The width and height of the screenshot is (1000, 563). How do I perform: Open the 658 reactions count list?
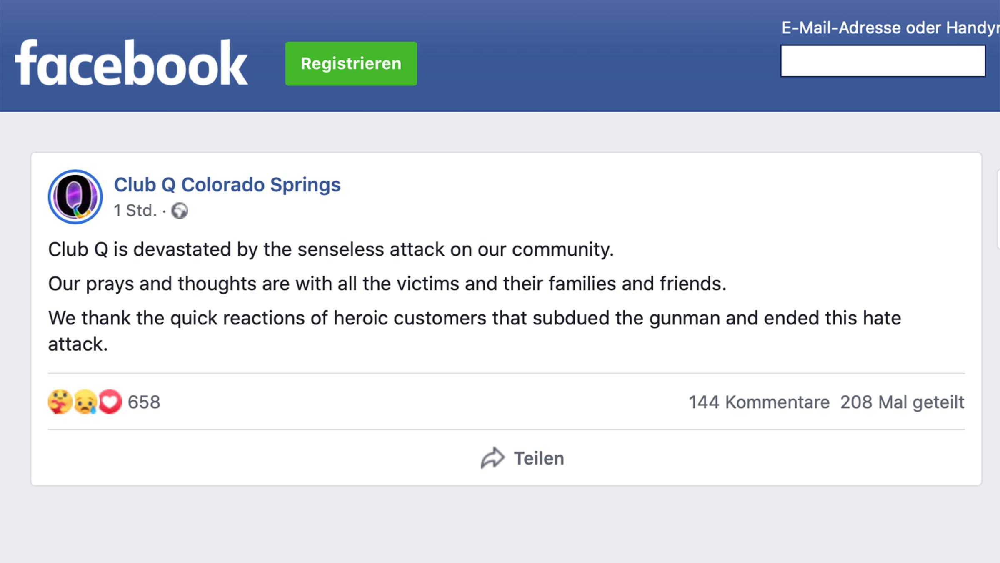pyautogui.click(x=144, y=402)
